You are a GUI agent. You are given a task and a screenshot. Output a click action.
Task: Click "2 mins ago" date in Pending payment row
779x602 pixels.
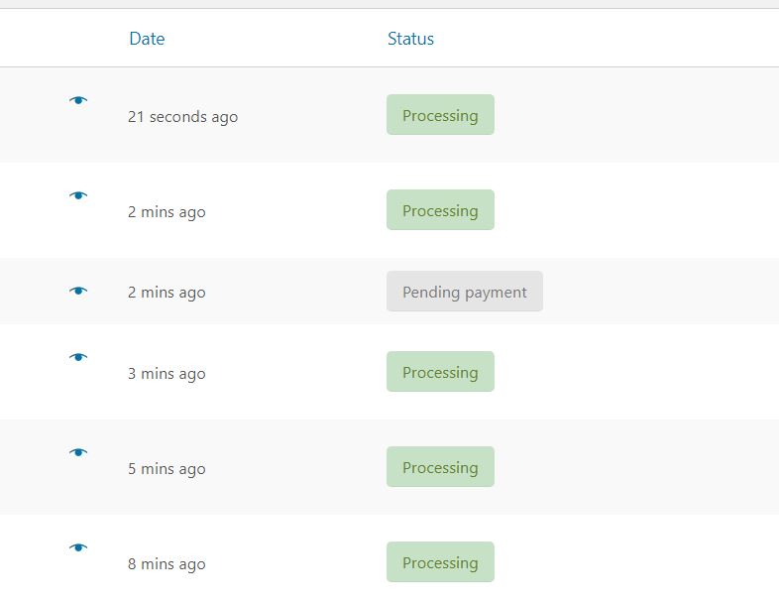coord(167,293)
